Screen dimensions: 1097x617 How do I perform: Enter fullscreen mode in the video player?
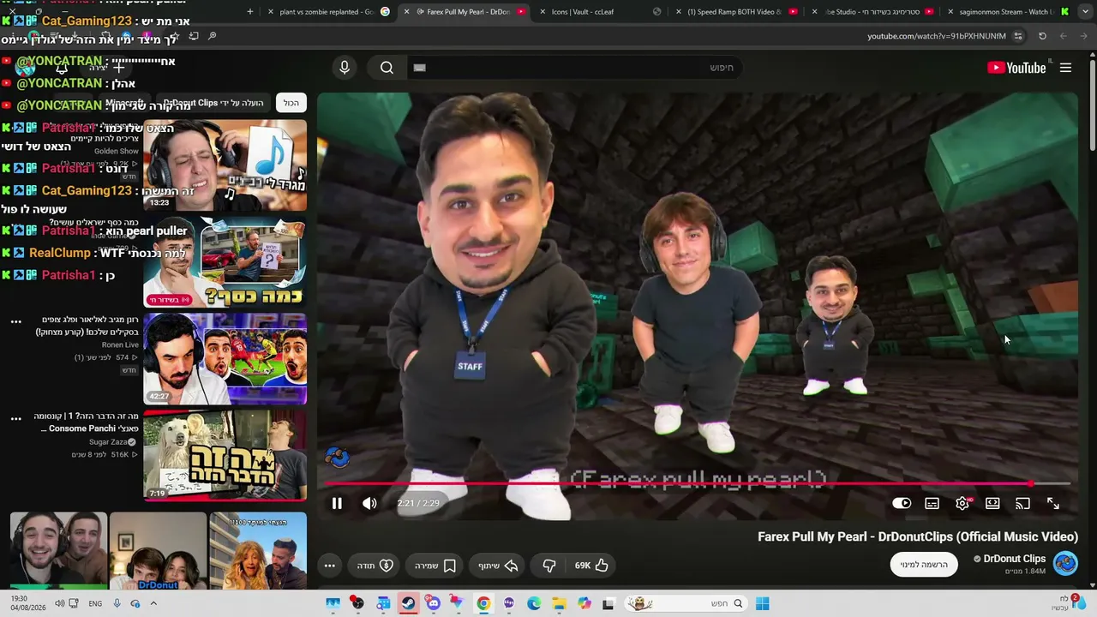coord(1053,504)
